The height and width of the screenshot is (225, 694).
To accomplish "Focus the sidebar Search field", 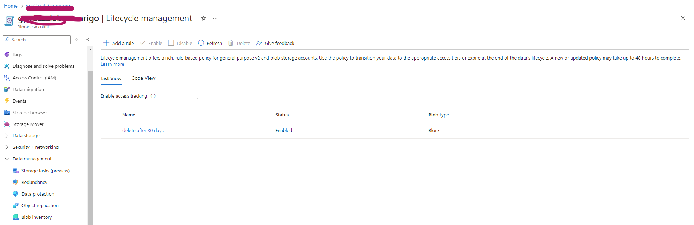I will click(36, 40).
